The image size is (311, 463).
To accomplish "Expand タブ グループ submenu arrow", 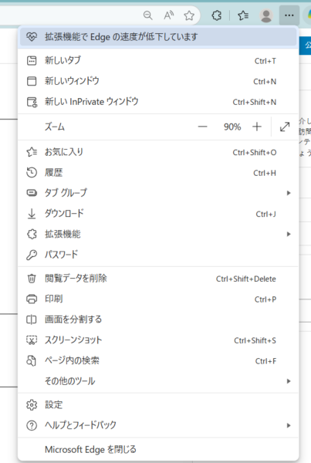I will click(x=289, y=193).
